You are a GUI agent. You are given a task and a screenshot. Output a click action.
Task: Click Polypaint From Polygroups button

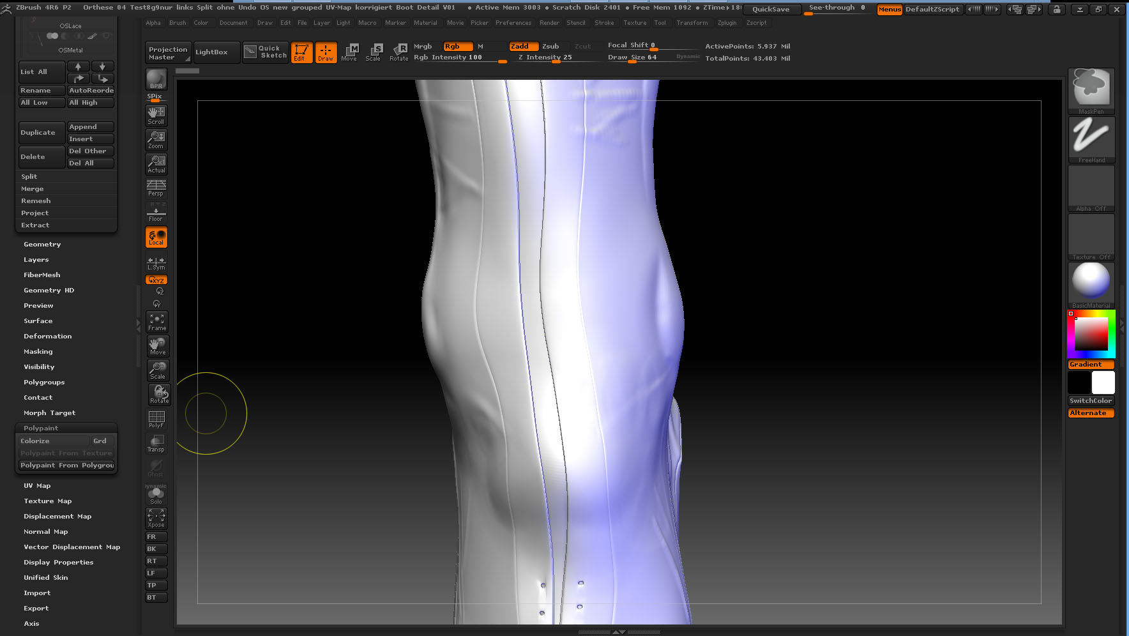coord(66,466)
